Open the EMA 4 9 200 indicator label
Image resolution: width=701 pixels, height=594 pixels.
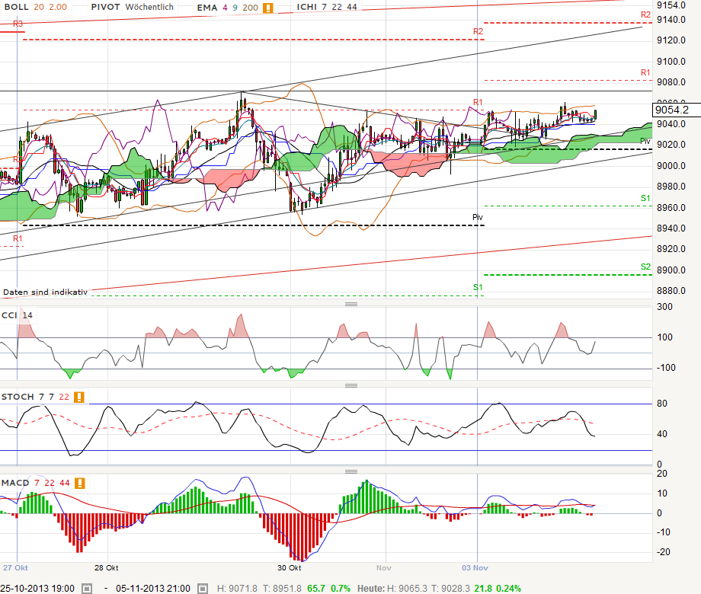click(228, 8)
